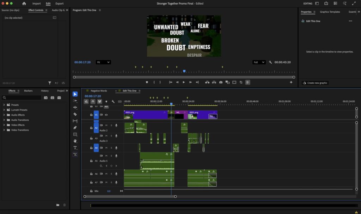Expand the Lumetri Presets folder
The image size is (361, 214).
(x=4, y=110)
